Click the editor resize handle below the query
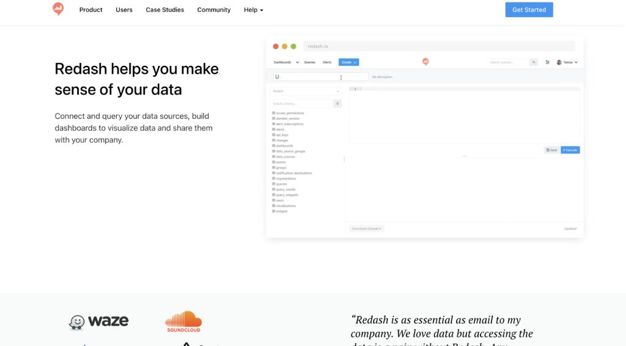 click(465, 156)
